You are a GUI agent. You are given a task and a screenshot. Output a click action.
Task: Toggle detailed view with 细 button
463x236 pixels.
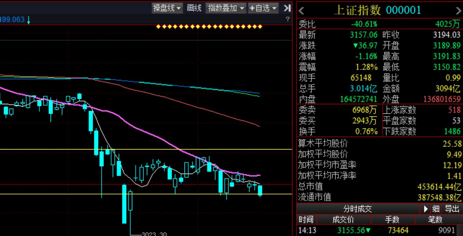tap(436, 209)
